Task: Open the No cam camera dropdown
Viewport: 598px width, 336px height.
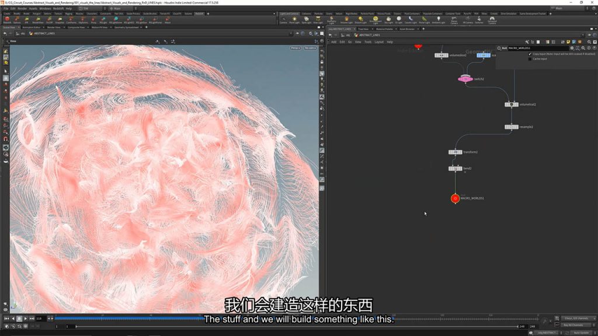Action: click(x=310, y=48)
